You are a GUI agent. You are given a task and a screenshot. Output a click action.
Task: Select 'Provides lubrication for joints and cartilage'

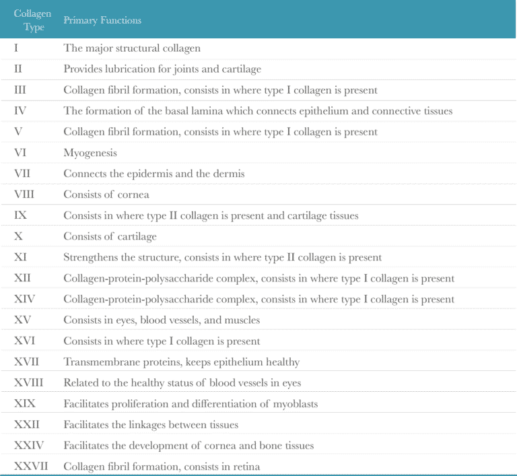[162, 69]
